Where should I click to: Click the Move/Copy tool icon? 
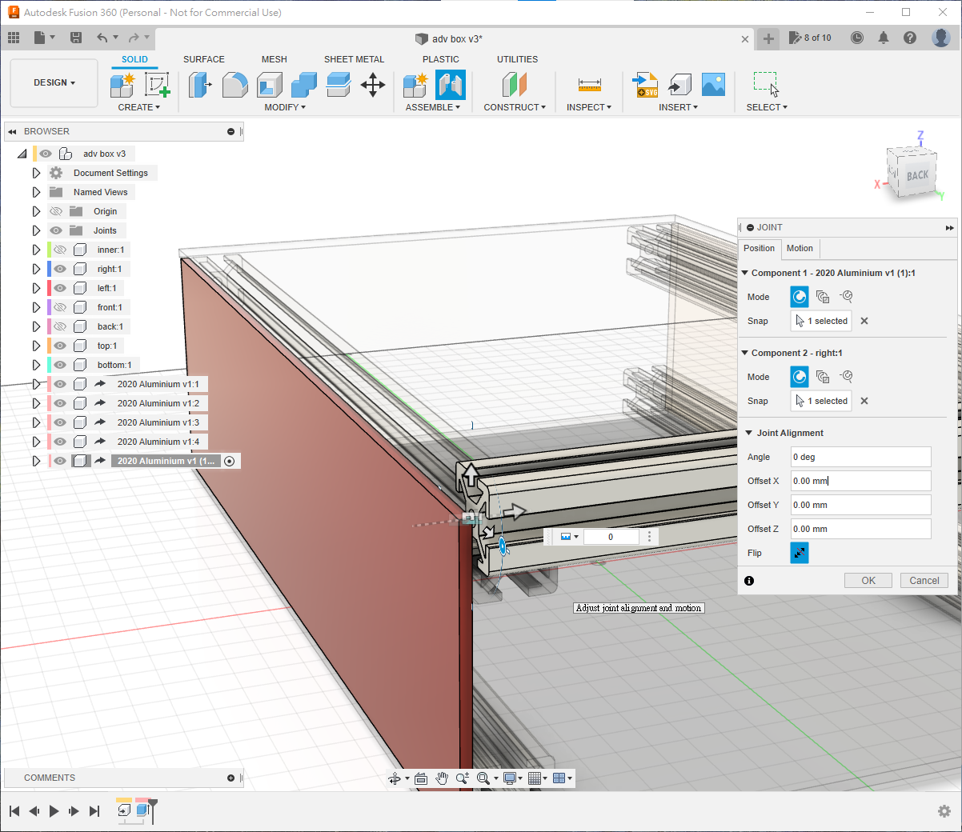(x=373, y=85)
